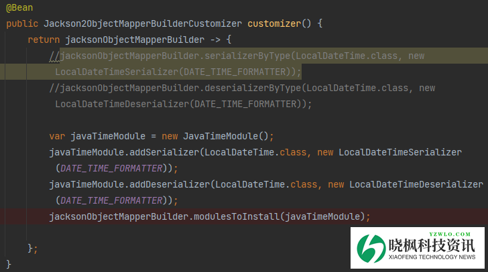The height and width of the screenshot is (272, 488).
Task: Click the commented LocalDateTimeDeserializer constructor text
Action: pos(122,104)
